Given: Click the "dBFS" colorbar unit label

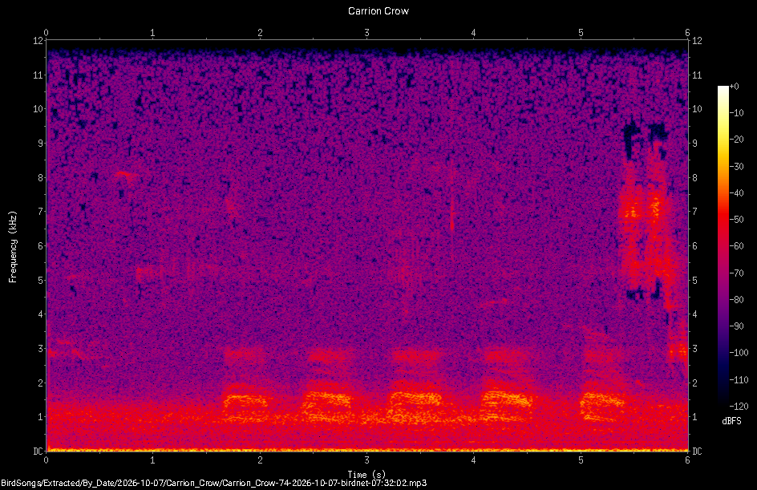Looking at the screenshot, I should (731, 421).
